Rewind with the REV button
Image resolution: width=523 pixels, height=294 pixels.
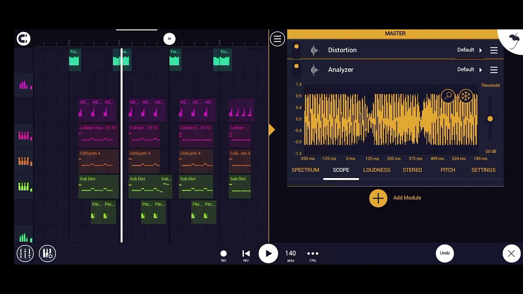[x=246, y=256]
